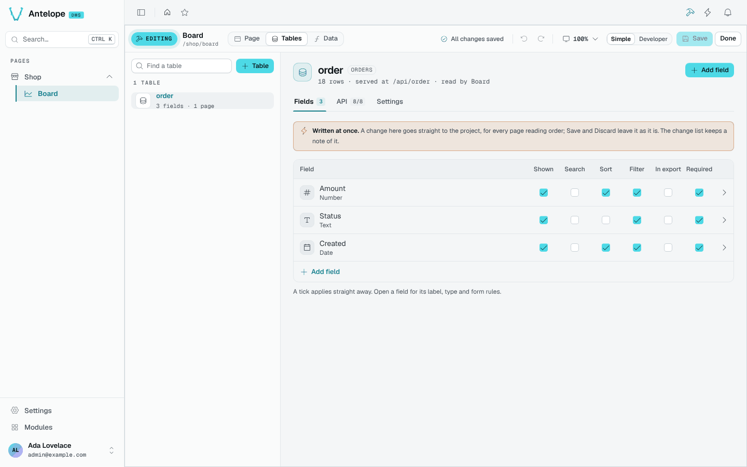The height and width of the screenshot is (467, 747).
Task: Uncheck Shown for Status field
Action: coord(544,220)
